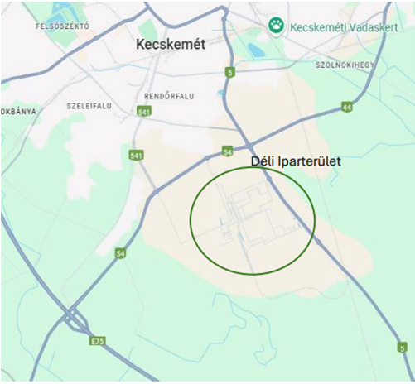The height and width of the screenshot is (384, 415).
Task: Click the route 5 shield near Szolnokihegy
Action: click(229, 72)
